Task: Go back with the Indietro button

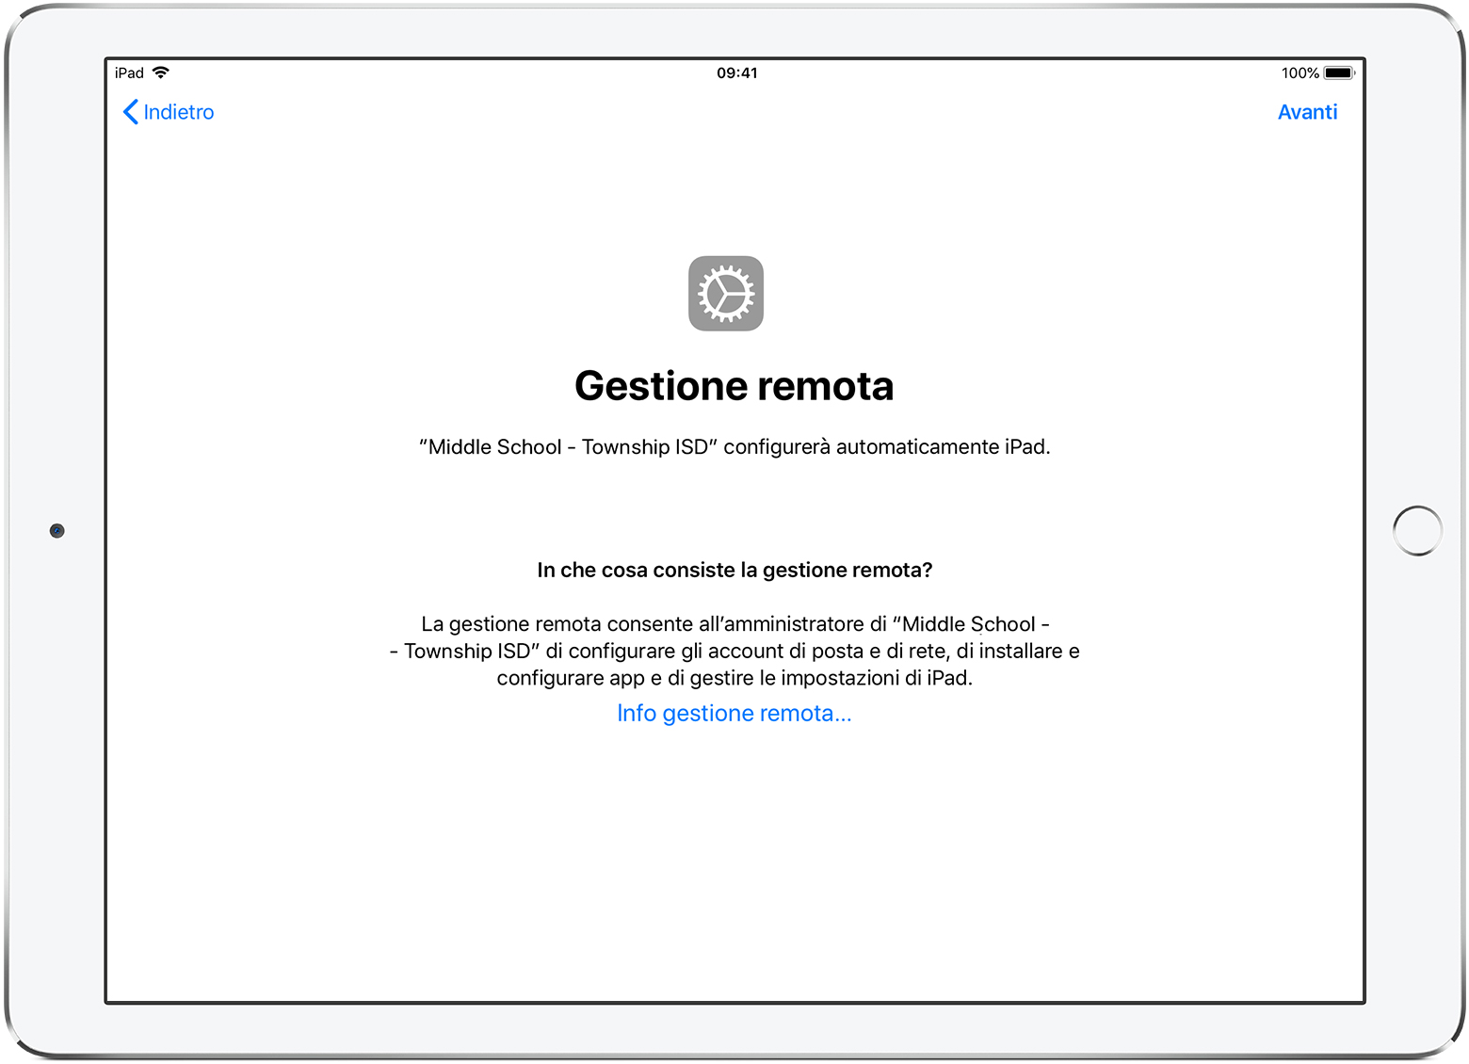Action: 169,112
